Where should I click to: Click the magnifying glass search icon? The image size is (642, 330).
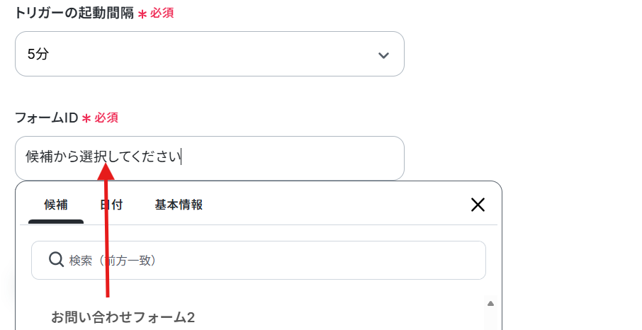pos(56,260)
